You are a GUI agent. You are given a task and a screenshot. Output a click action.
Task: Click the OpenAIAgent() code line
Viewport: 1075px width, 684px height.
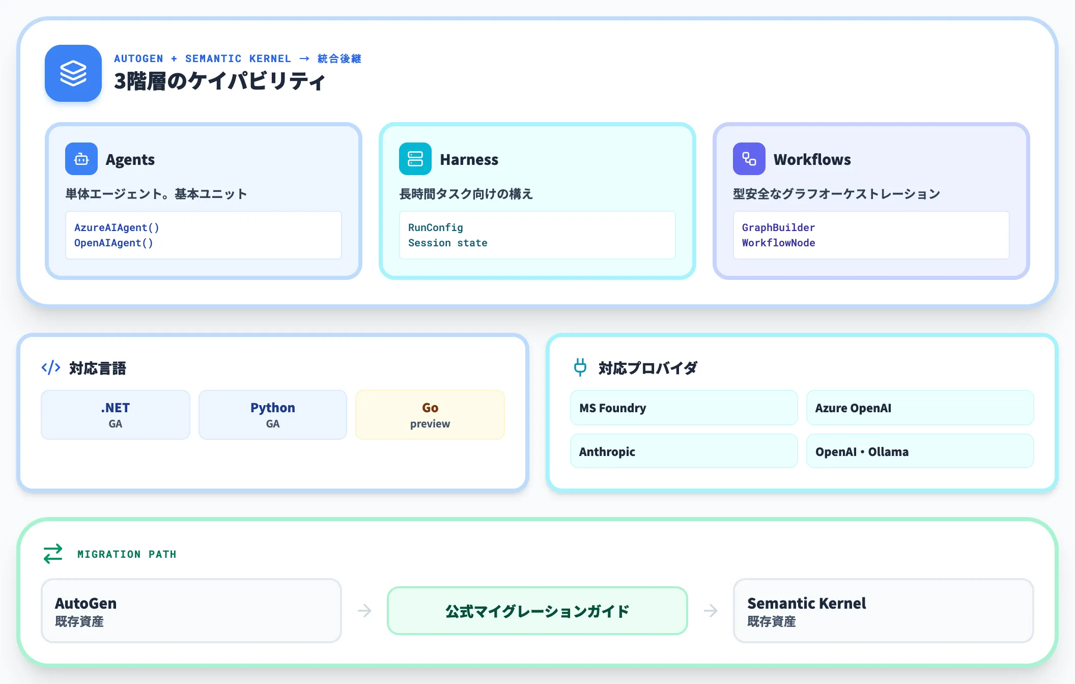click(x=114, y=243)
